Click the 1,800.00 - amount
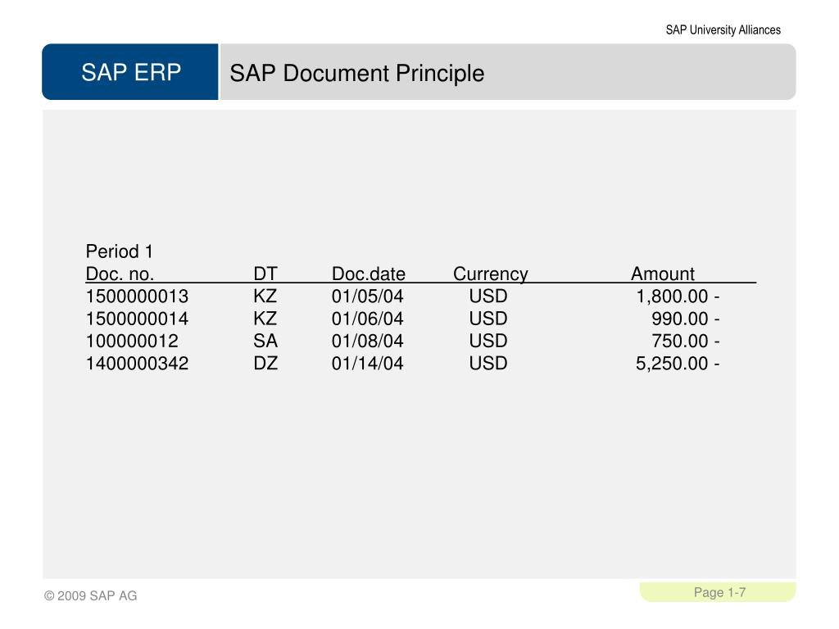Screen dimensions: 839x629 [x=678, y=296]
